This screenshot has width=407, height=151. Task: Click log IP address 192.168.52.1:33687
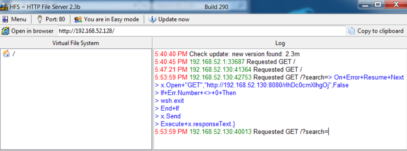click(x=217, y=62)
